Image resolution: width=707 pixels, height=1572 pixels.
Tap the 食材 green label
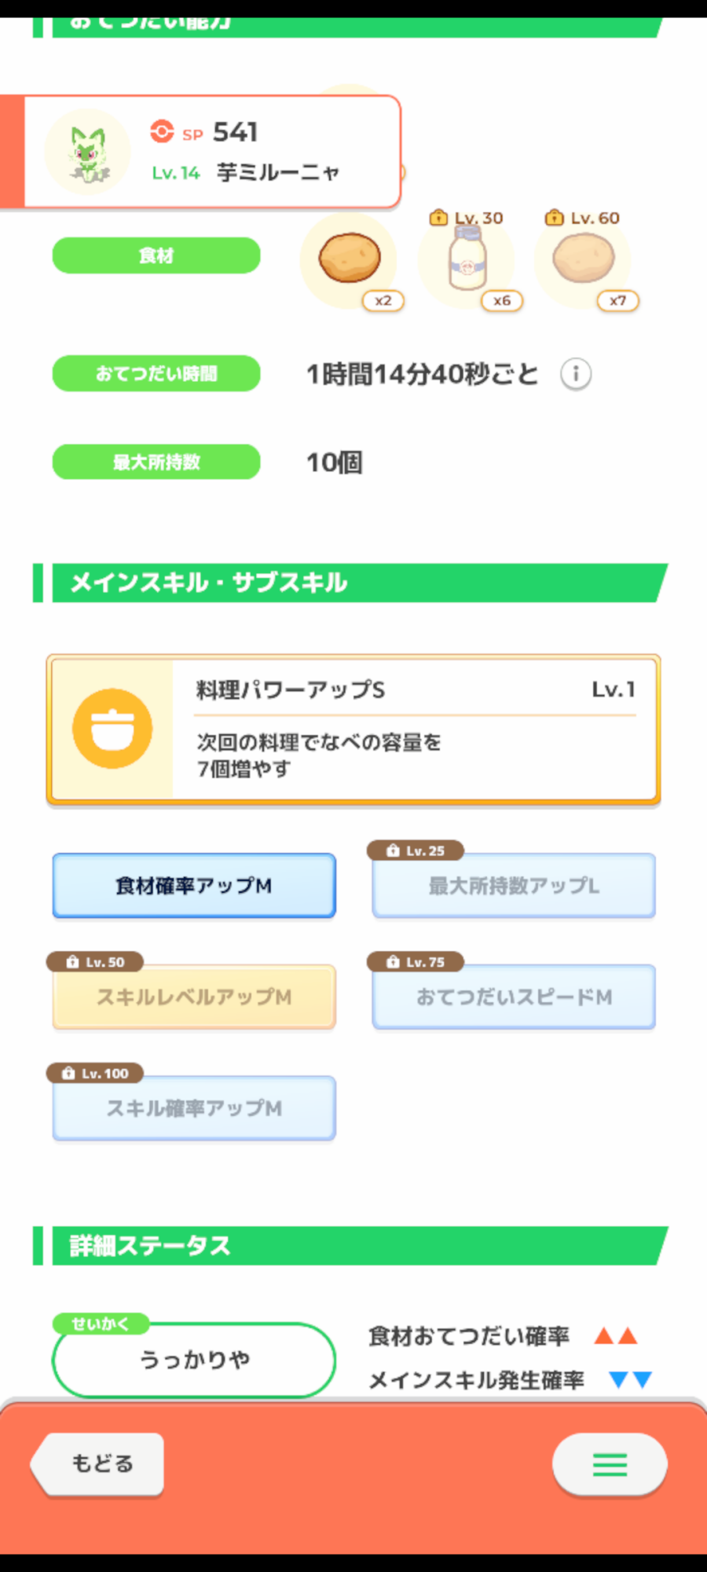(156, 255)
